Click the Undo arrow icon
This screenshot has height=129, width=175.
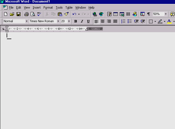74,14
